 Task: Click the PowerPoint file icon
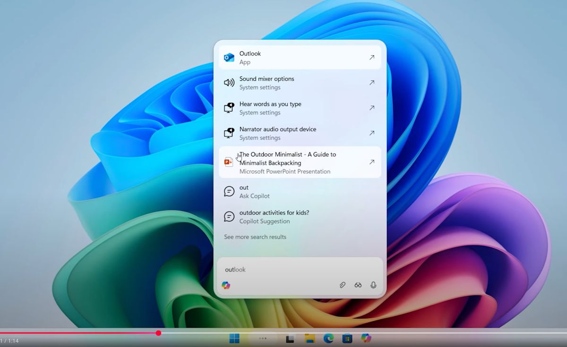(229, 162)
